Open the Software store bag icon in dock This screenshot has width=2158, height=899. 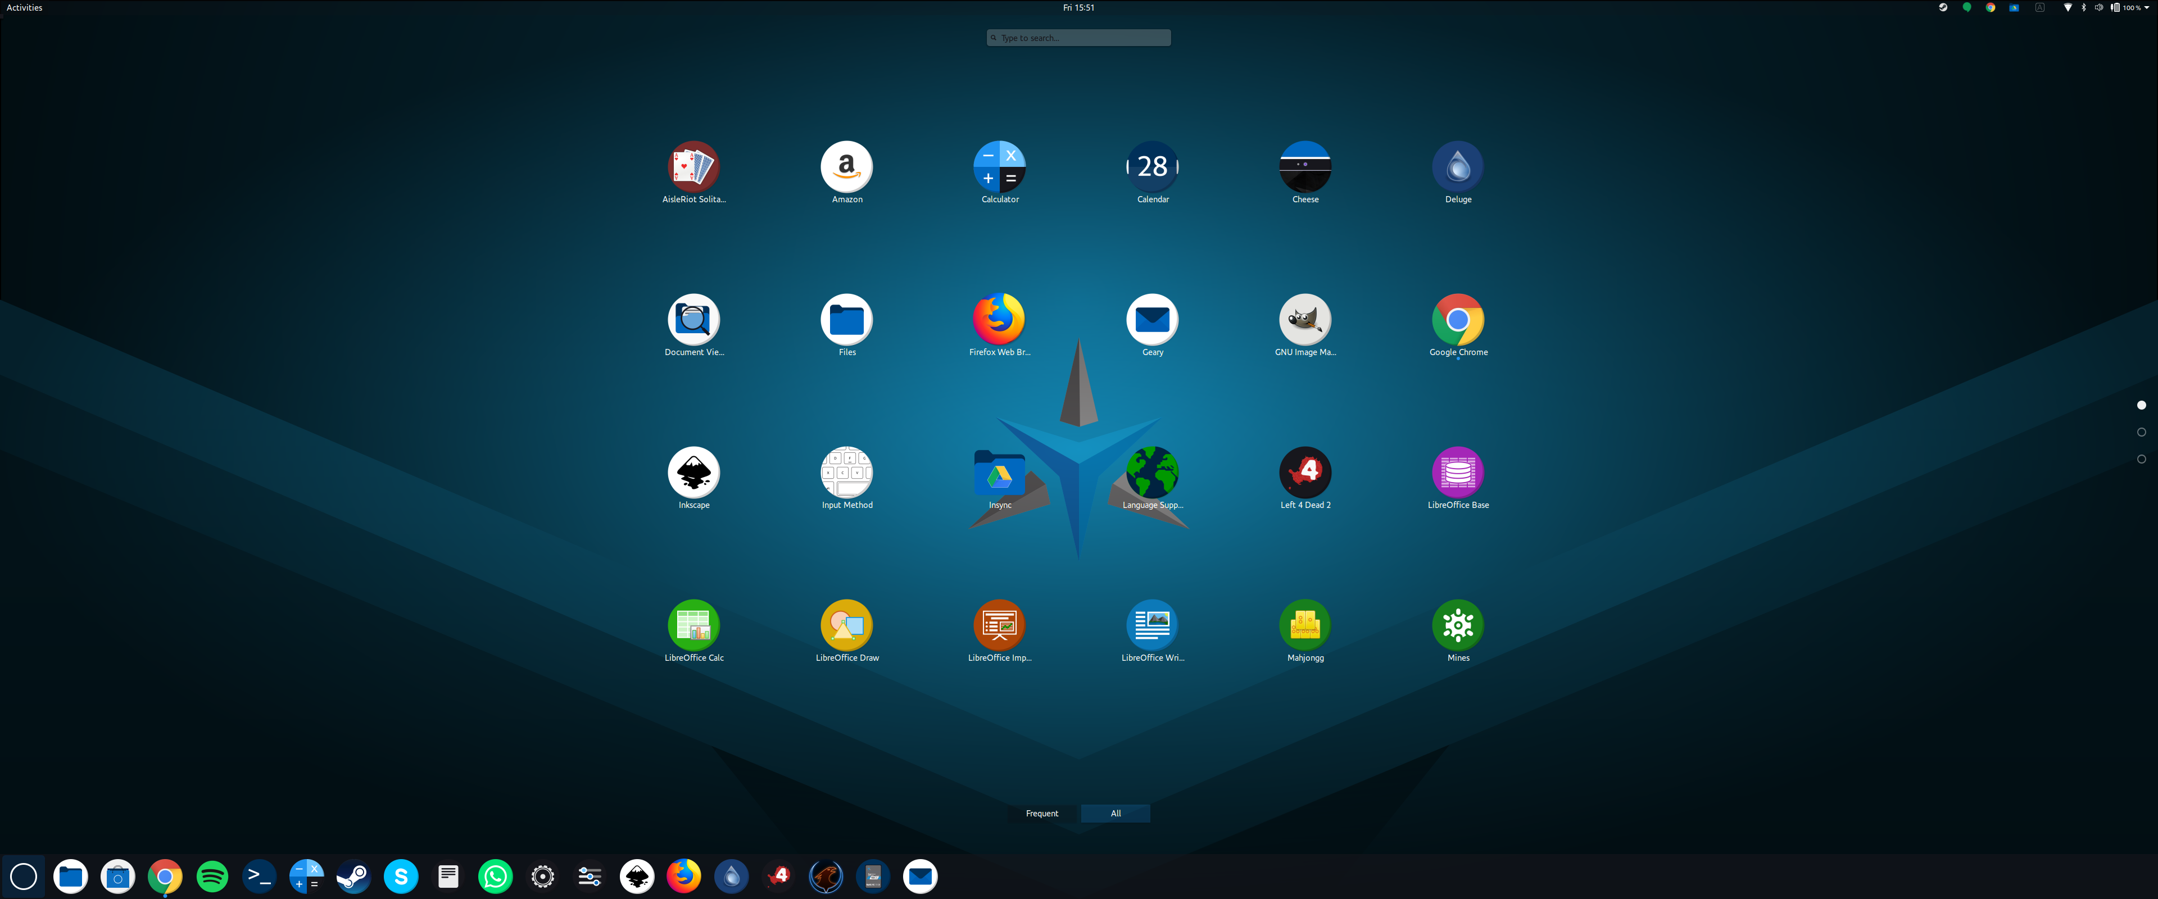click(118, 877)
